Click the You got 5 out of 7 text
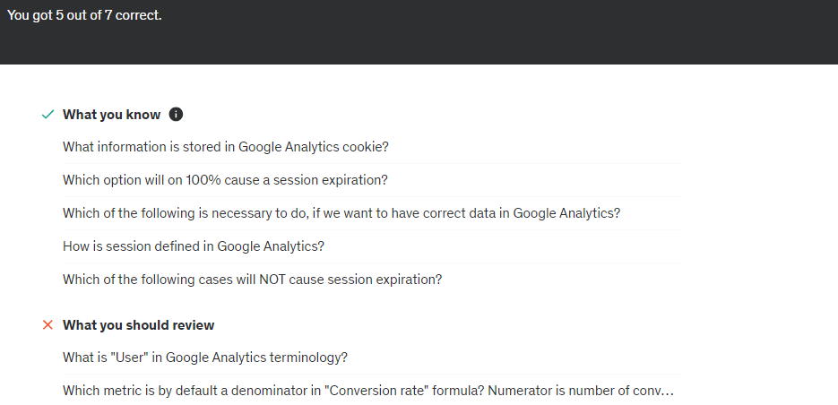 (x=84, y=16)
